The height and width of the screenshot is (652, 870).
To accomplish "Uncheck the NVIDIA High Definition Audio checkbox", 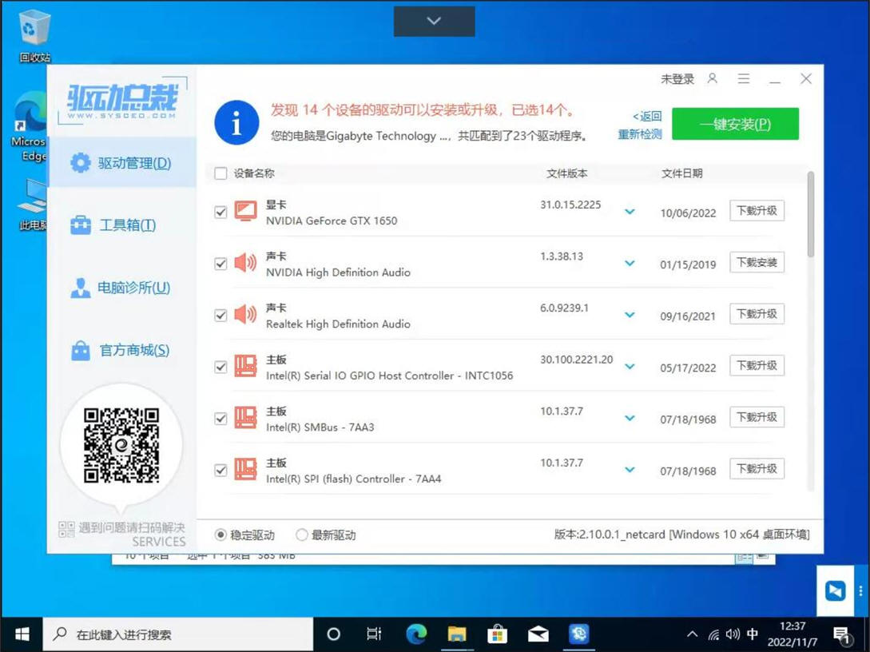I will (x=220, y=264).
